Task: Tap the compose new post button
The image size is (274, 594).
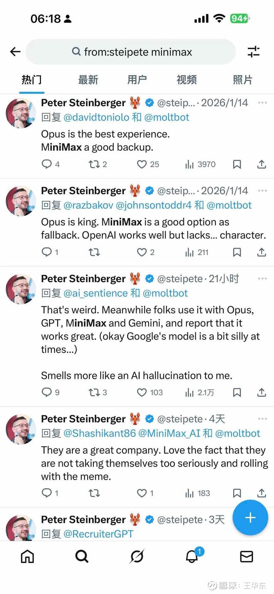Action: (x=250, y=518)
